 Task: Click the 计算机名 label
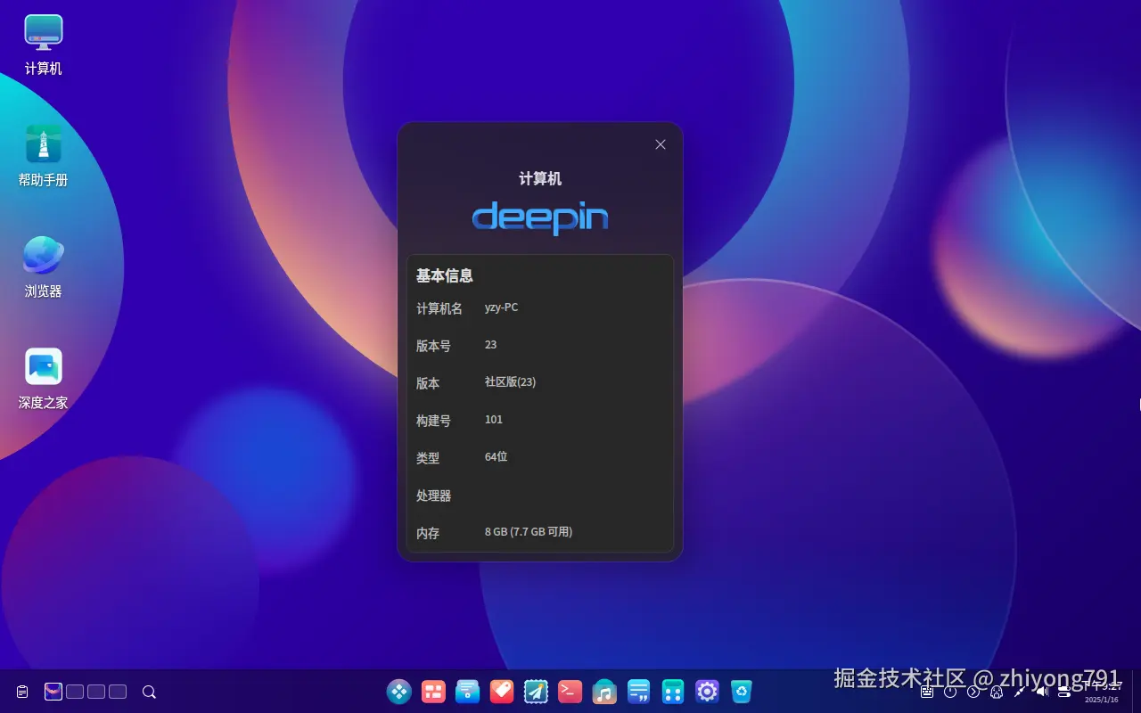coord(439,308)
